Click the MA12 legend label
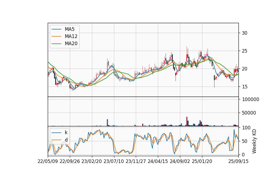265x190 pixels. coord(71,36)
